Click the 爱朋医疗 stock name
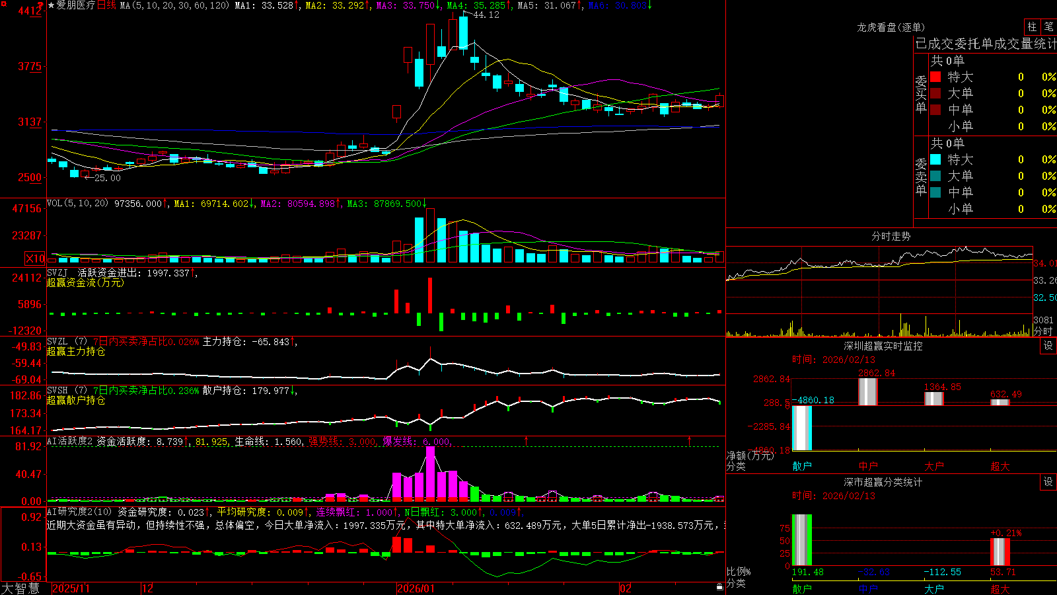The width and height of the screenshot is (1057, 595). tap(76, 5)
